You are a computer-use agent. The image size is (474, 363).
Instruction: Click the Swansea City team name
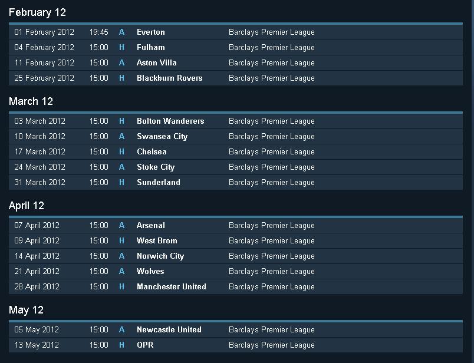162,137
